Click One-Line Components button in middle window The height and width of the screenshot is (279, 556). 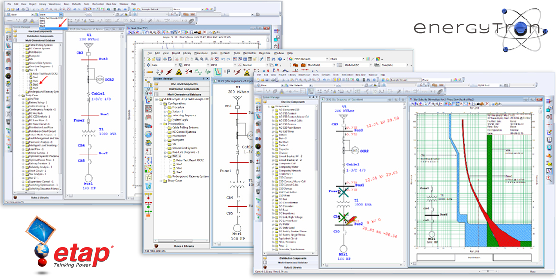click(182, 84)
